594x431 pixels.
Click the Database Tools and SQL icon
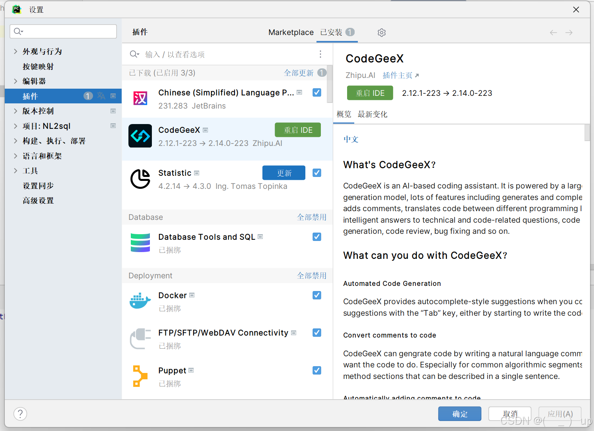coord(140,243)
